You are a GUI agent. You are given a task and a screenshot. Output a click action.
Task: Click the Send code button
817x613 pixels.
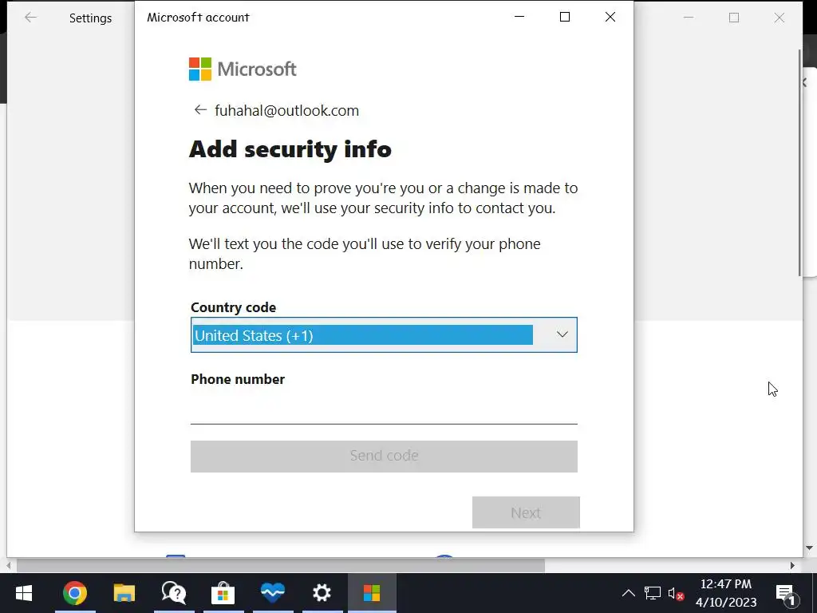click(384, 456)
